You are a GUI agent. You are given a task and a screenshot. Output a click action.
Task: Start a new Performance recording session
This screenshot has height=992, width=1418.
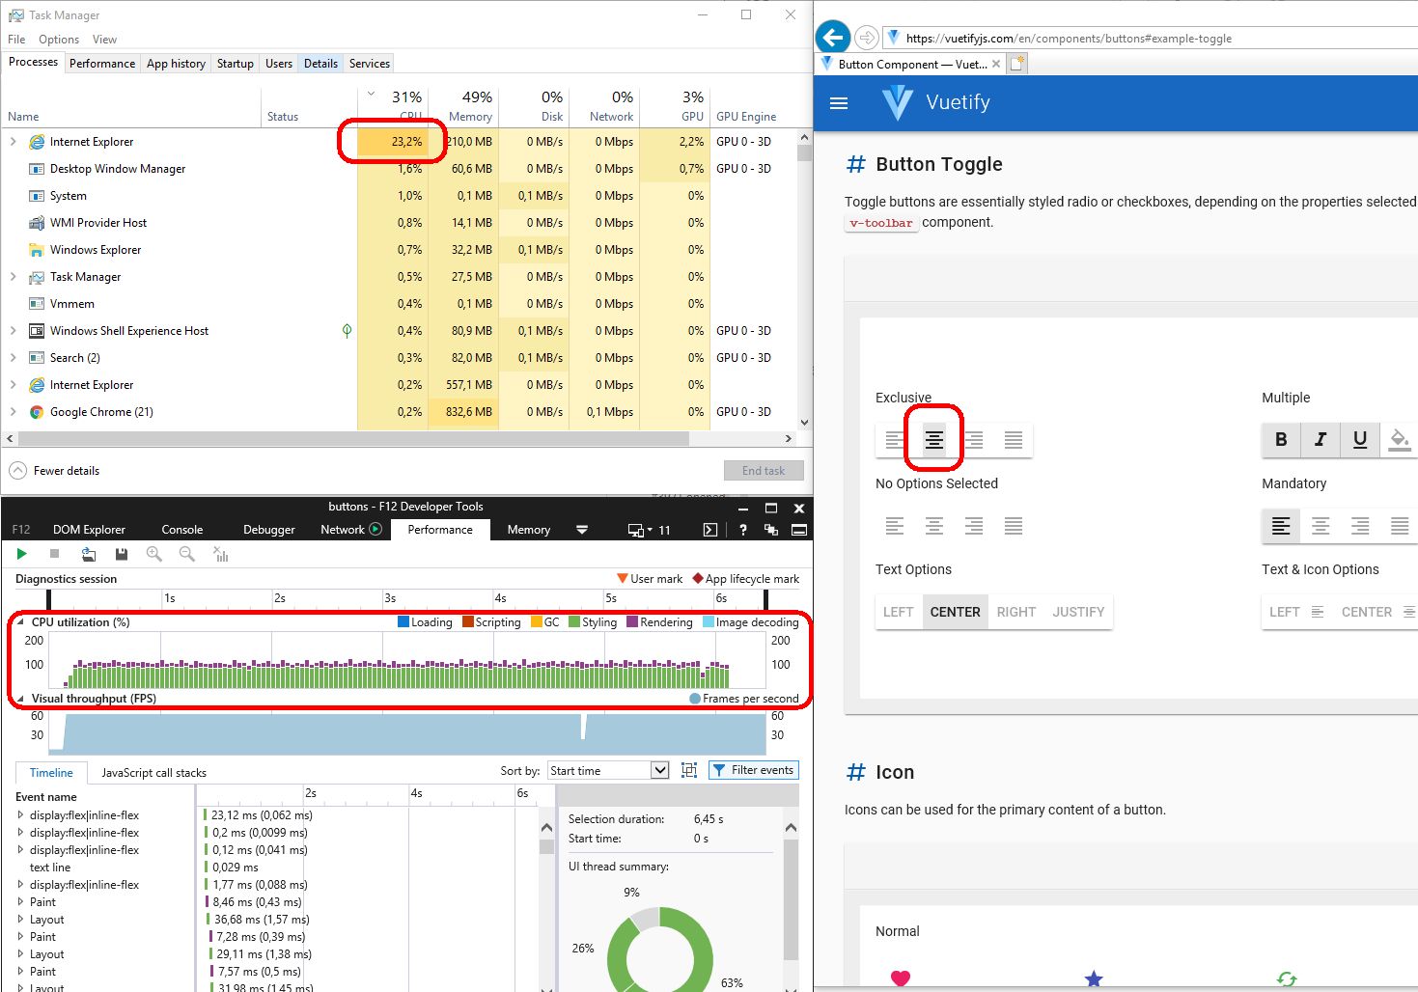[21, 554]
